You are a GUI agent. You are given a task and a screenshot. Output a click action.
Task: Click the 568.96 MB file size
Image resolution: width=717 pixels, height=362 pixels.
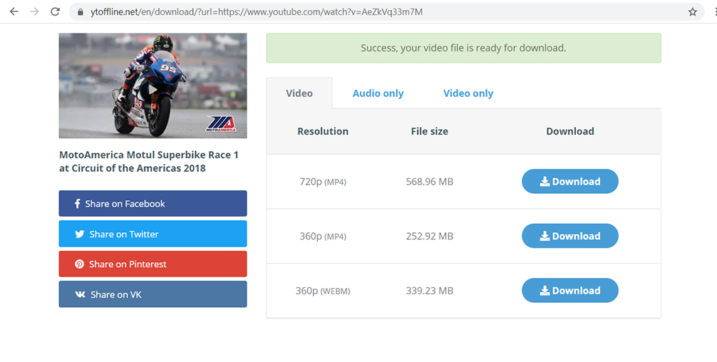(429, 182)
